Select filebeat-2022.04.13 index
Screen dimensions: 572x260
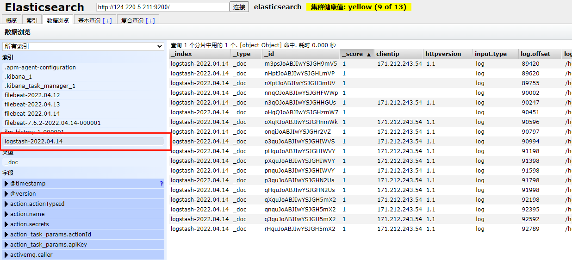point(83,104)
